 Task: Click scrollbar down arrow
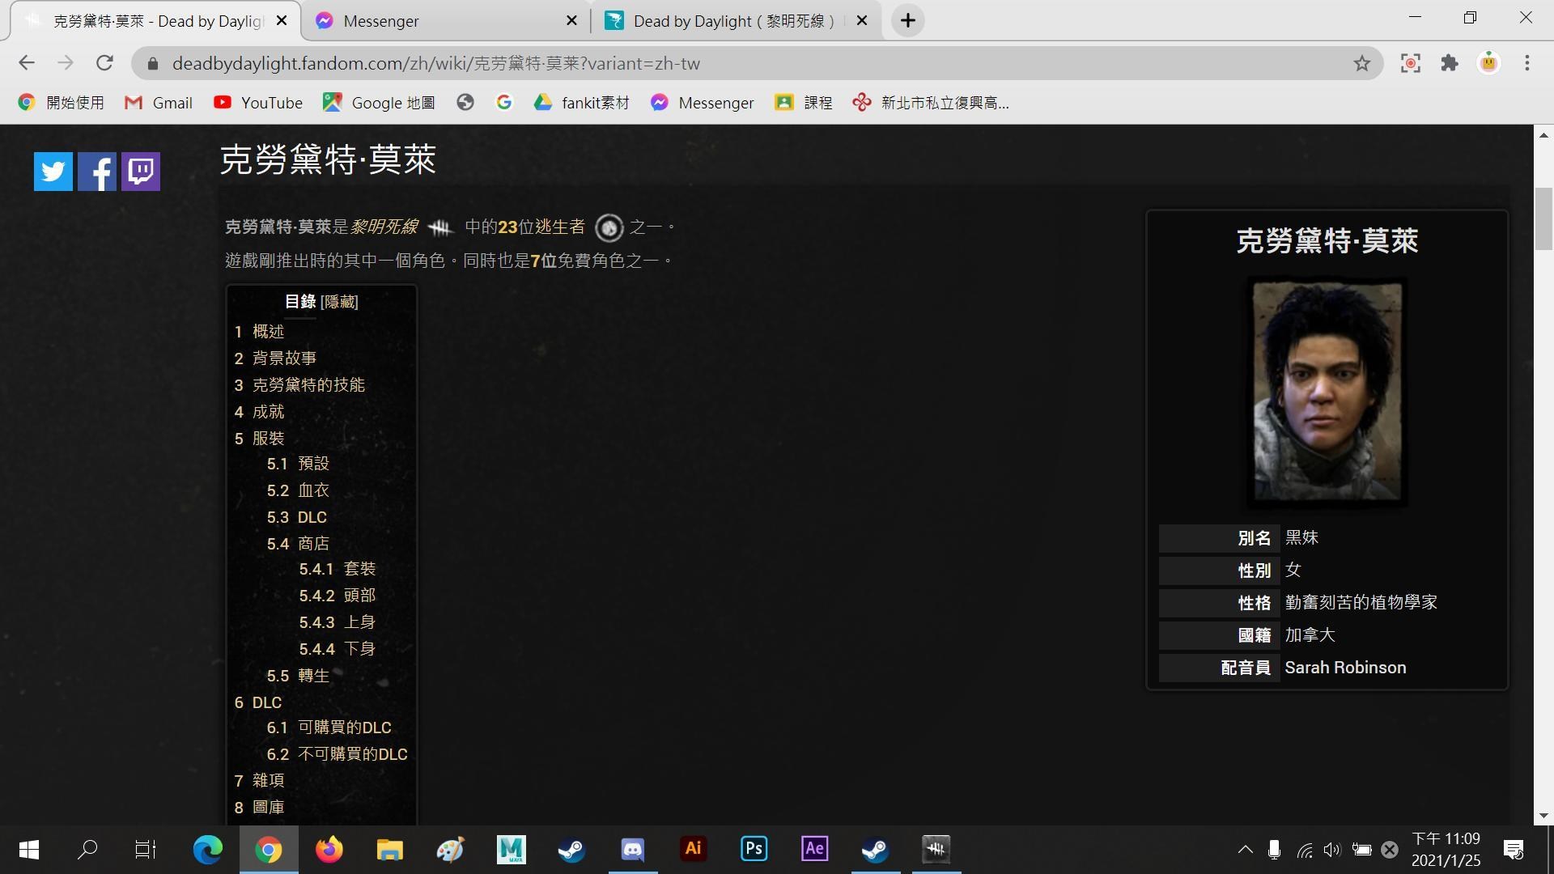coord(1543,816)
